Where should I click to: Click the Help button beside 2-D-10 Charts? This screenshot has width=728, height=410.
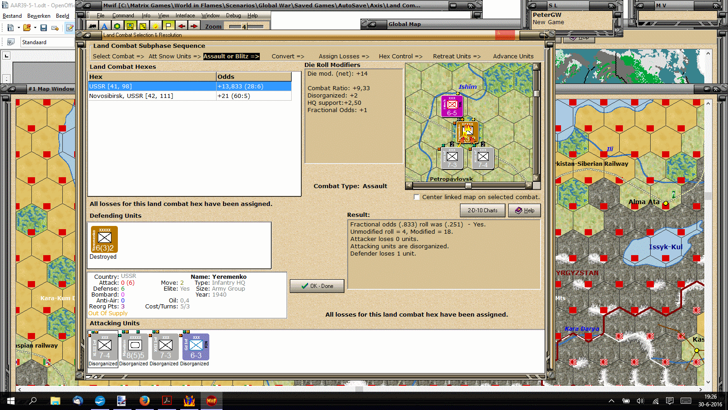pyautogui.click(x=524, y=210)
